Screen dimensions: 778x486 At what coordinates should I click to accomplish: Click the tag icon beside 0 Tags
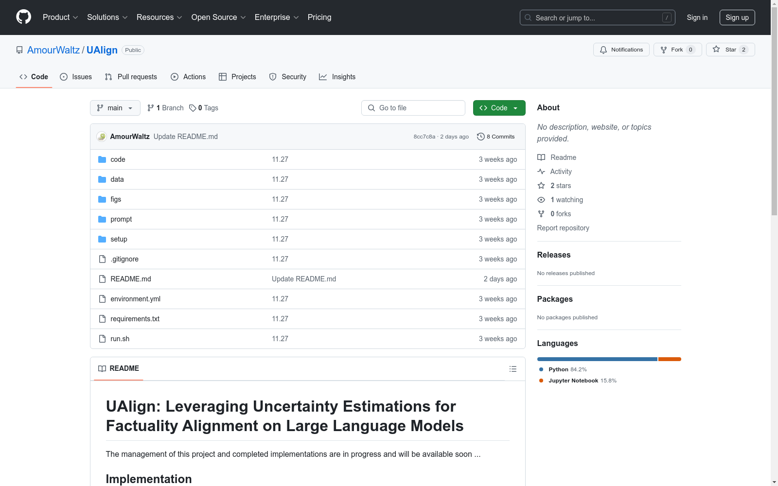pyautogui.click(x=193, y=108)
